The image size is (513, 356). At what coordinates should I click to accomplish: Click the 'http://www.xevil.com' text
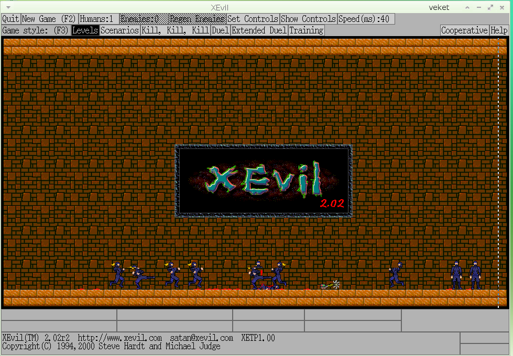click(x=120, y=338)
